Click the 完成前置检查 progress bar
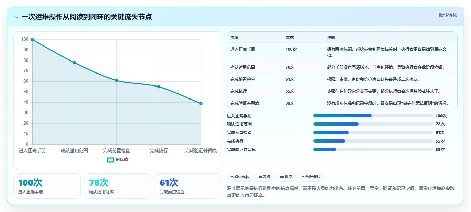471x212 pixels. [x=373, y=133]
